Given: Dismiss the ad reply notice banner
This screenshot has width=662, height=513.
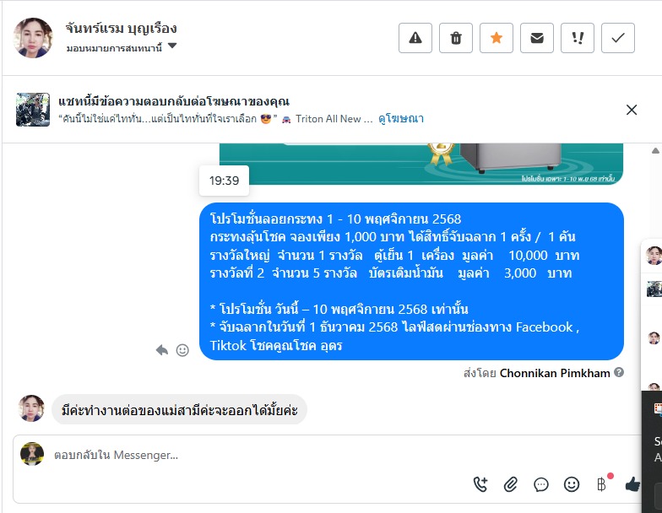Looking at the screenshot, I should coord(632,110).
